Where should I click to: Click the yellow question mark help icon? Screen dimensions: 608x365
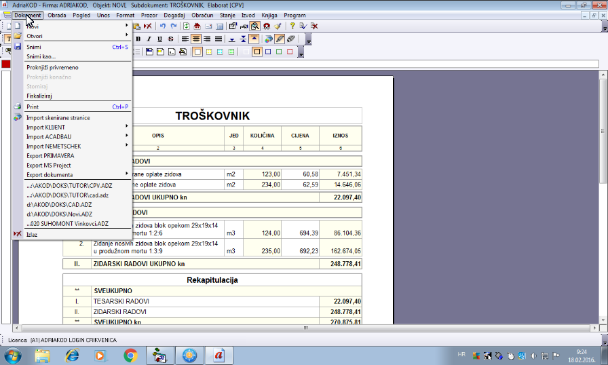(292, 26)
